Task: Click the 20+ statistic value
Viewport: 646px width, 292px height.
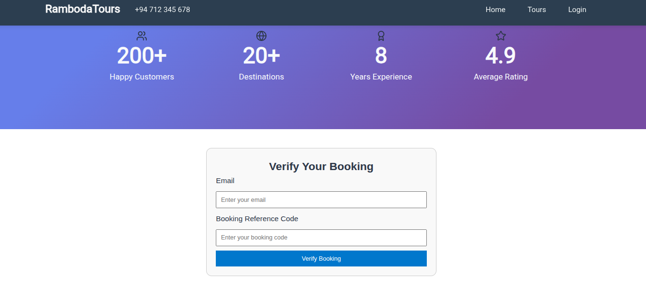Action: 261,55
